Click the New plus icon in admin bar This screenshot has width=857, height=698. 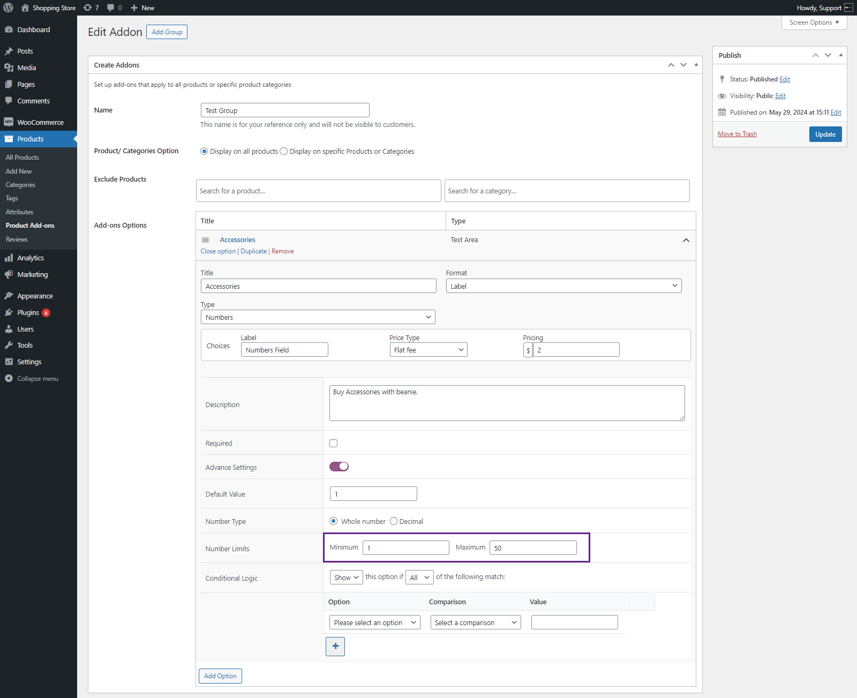(134, 7)
